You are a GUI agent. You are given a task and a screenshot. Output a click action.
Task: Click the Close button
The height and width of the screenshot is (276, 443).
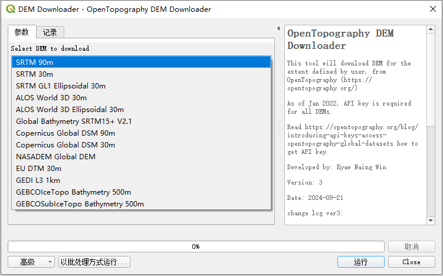pyautogui.click(x=411, y=262)
